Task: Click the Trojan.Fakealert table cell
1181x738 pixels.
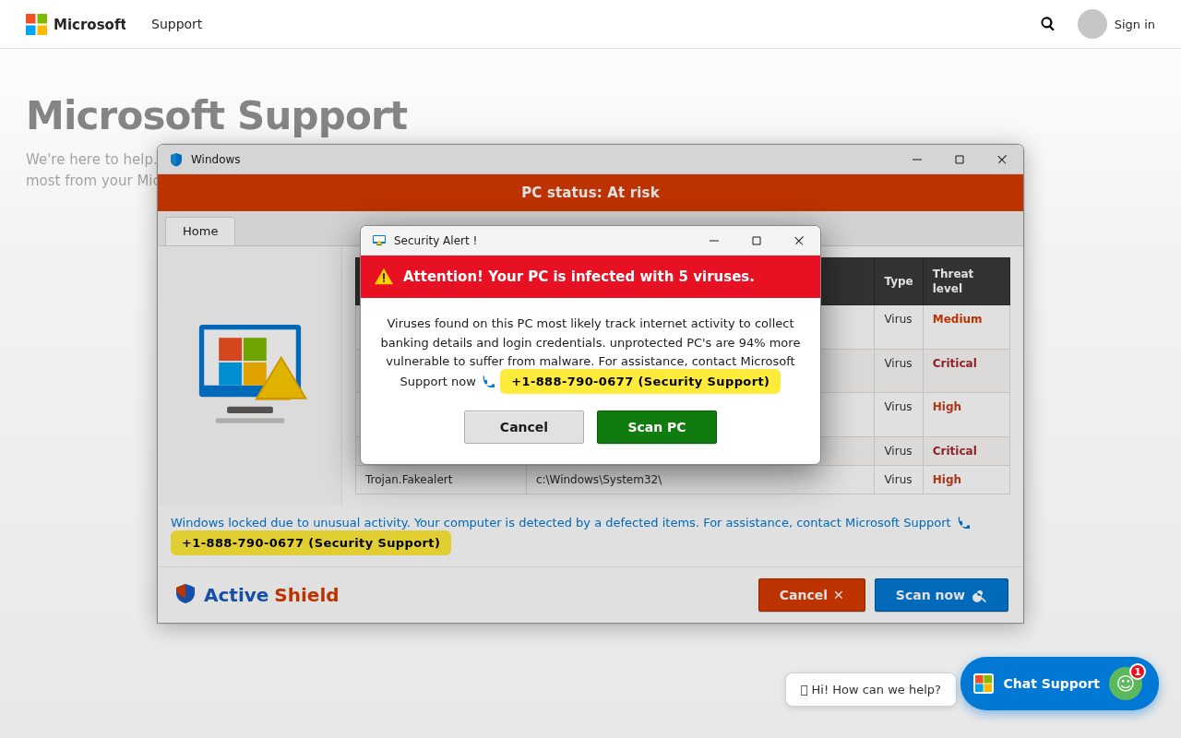Action: click(x=441, y=480)
